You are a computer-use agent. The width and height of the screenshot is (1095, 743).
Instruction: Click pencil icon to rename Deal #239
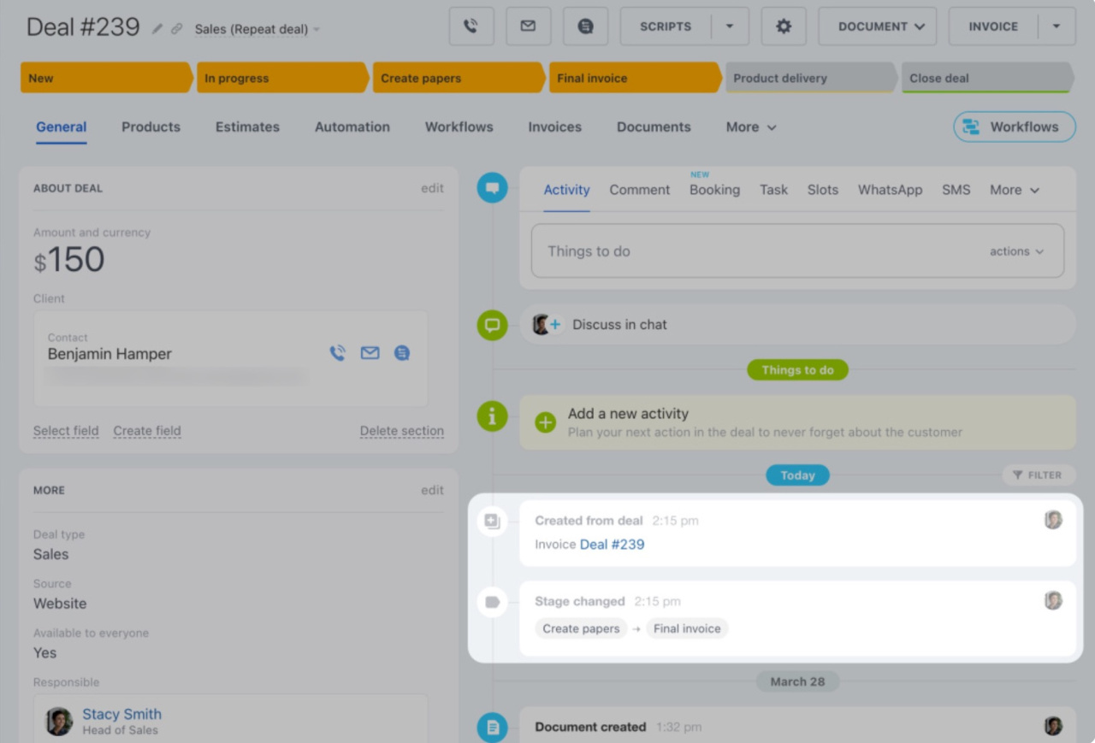(157, 29)
